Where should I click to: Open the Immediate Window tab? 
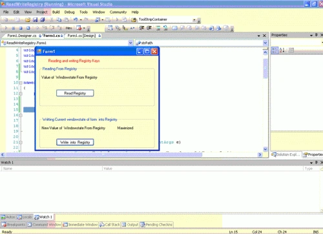click(x=81, y=224)
